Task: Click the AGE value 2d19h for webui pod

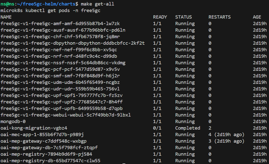Action: 260,115
